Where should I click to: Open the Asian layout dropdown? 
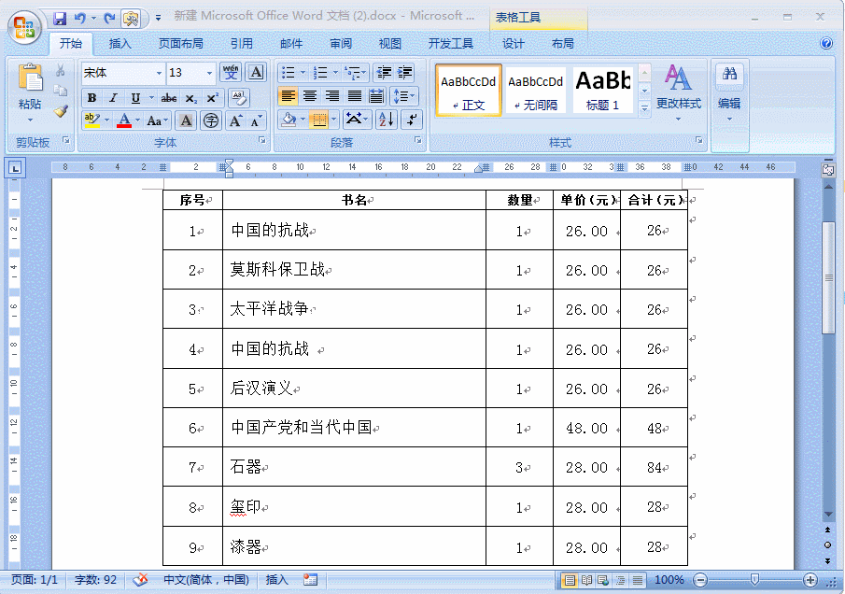357,120
